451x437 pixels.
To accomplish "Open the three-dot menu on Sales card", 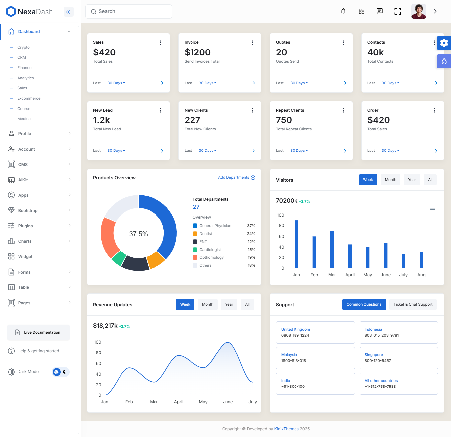I will (x=161, y=42).
